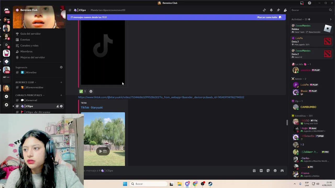This screenshot has width=335, height=188.
Task: Open the title bar inbox icon
Action: [302, 3]
